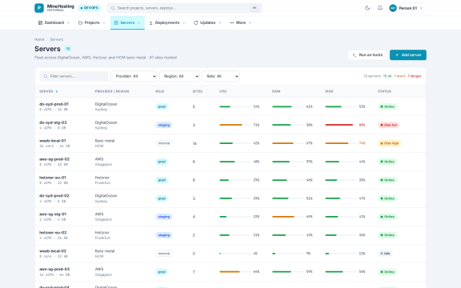Click the Person 01 avatar

tap(393, 8)
